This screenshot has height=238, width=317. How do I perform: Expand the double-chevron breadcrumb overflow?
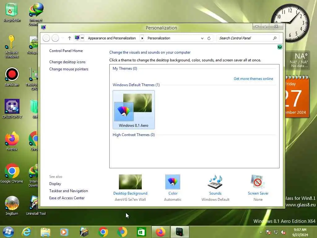[x=82, y=38]
